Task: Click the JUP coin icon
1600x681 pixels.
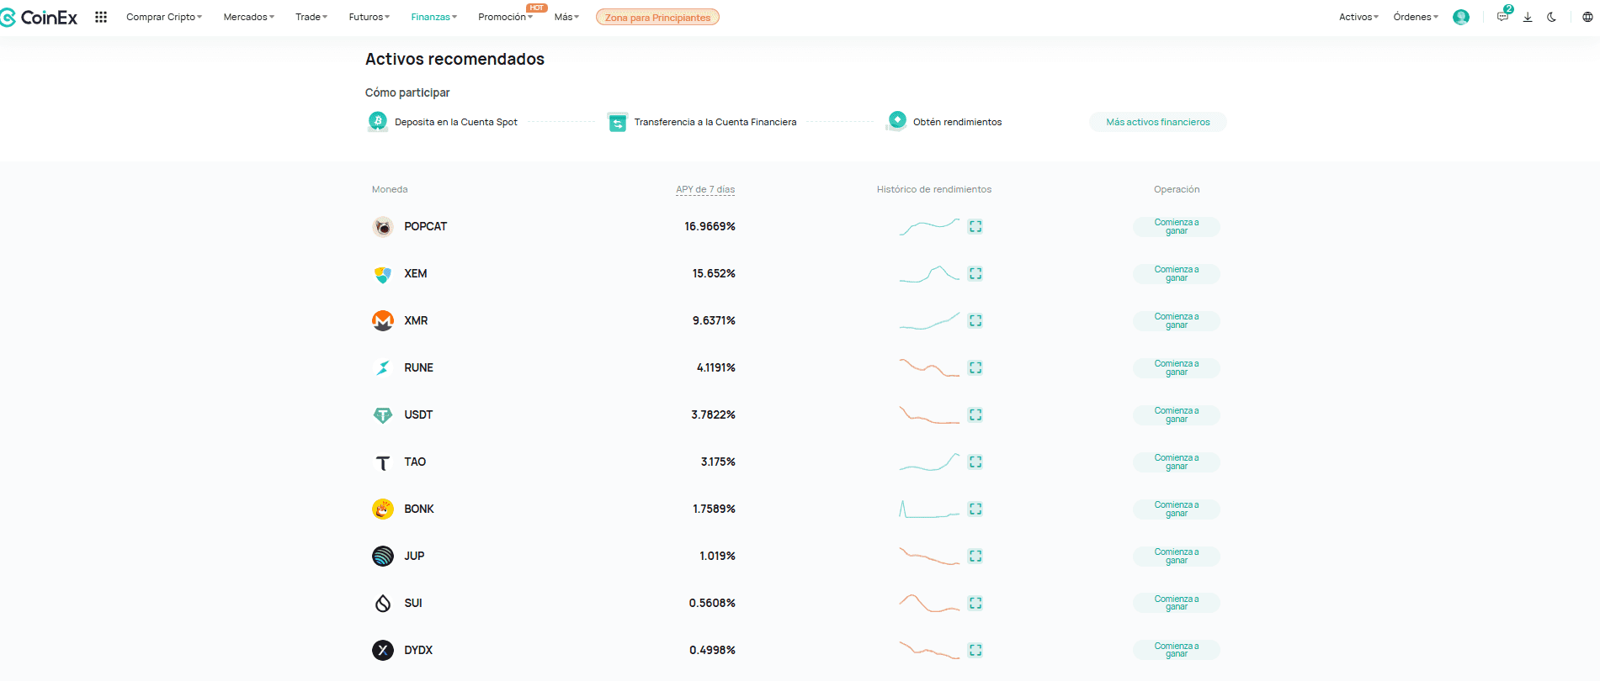Action: pyautogui.click(x=383, y=556)
